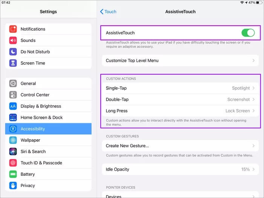Viewport: 264px width, 198px height.
Task: Turn off the AssistiveTouch switch
Action: [x=248, y=33]
